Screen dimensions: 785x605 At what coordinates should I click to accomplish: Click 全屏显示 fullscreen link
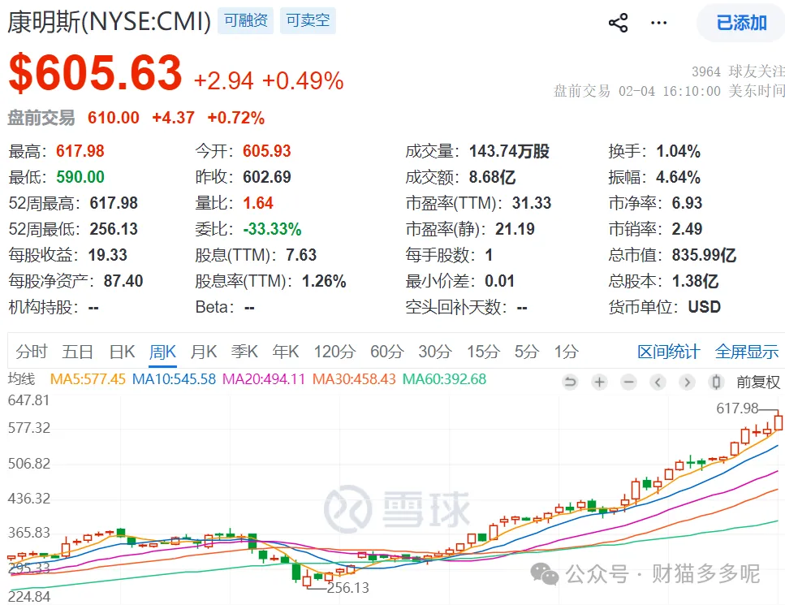pos(747,352)
